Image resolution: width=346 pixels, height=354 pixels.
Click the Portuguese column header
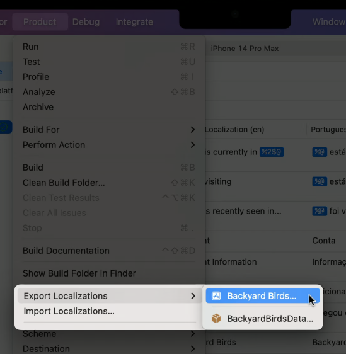pos(328,130)
